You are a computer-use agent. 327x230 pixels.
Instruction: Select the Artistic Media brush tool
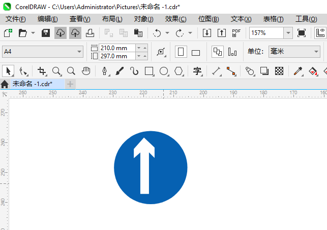coord(120,71)
